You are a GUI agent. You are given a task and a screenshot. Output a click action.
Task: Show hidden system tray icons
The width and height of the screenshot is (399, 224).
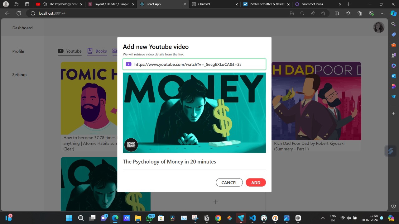(x=323, y=218)
